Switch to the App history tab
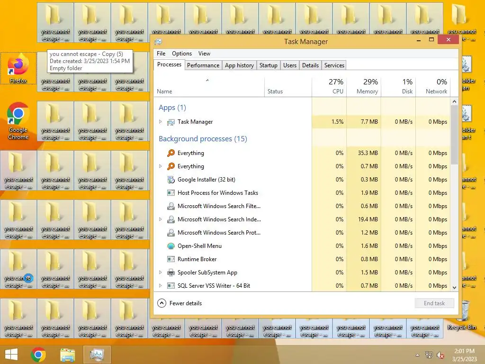 [239, 65]
